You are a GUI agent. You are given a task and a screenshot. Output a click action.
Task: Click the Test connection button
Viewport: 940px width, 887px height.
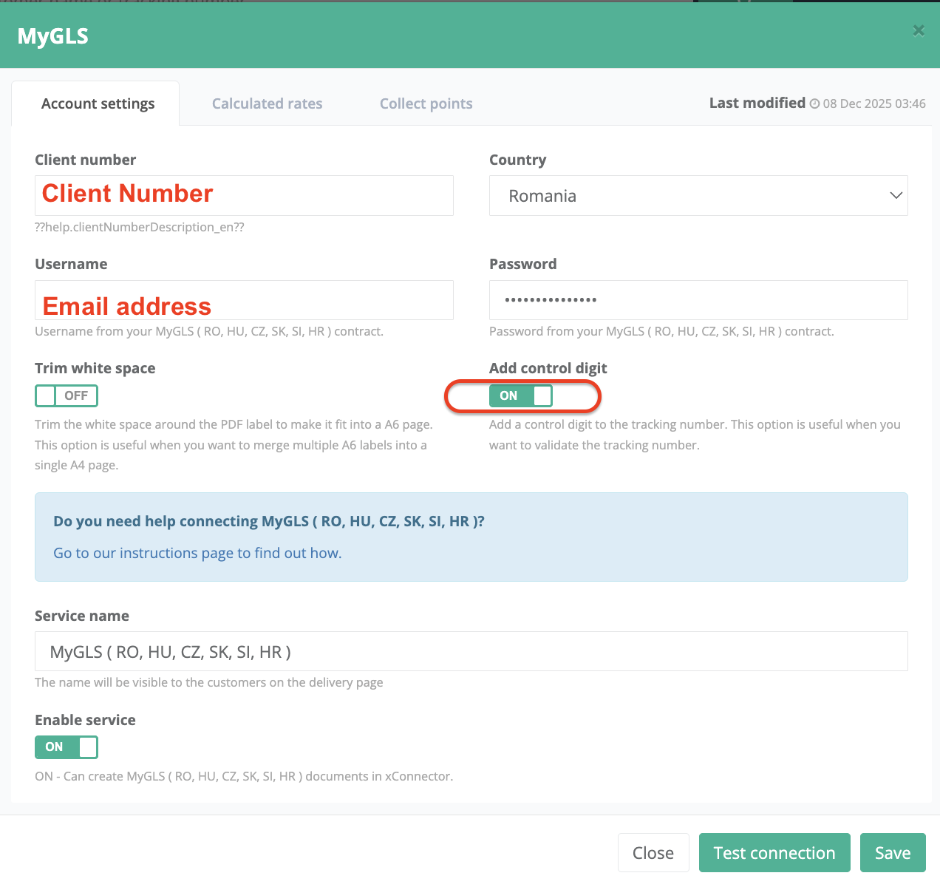774,853
